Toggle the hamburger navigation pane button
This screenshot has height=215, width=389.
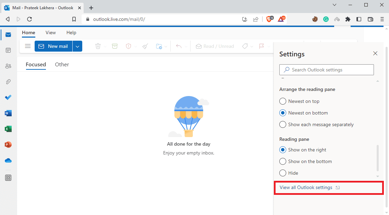coord(28,46)
